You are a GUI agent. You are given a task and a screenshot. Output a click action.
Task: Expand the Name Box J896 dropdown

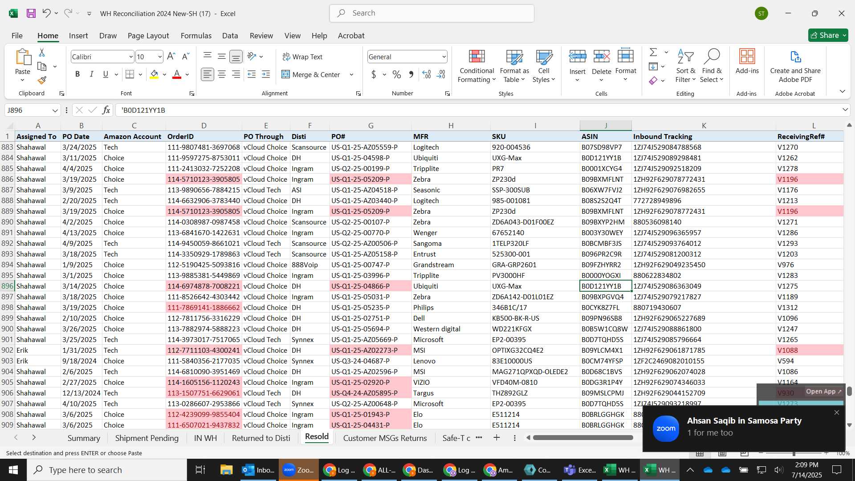click(x=55, y=110)
